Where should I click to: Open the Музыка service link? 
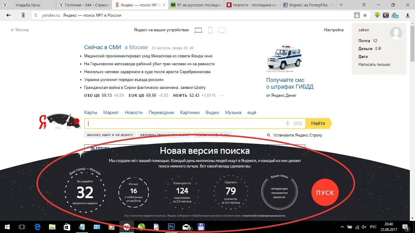(x=233, y=113)
